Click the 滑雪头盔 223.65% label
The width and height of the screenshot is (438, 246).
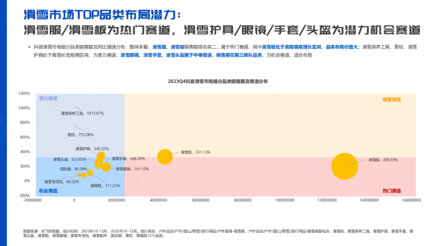pyautogui.click(x=70, y=160)
